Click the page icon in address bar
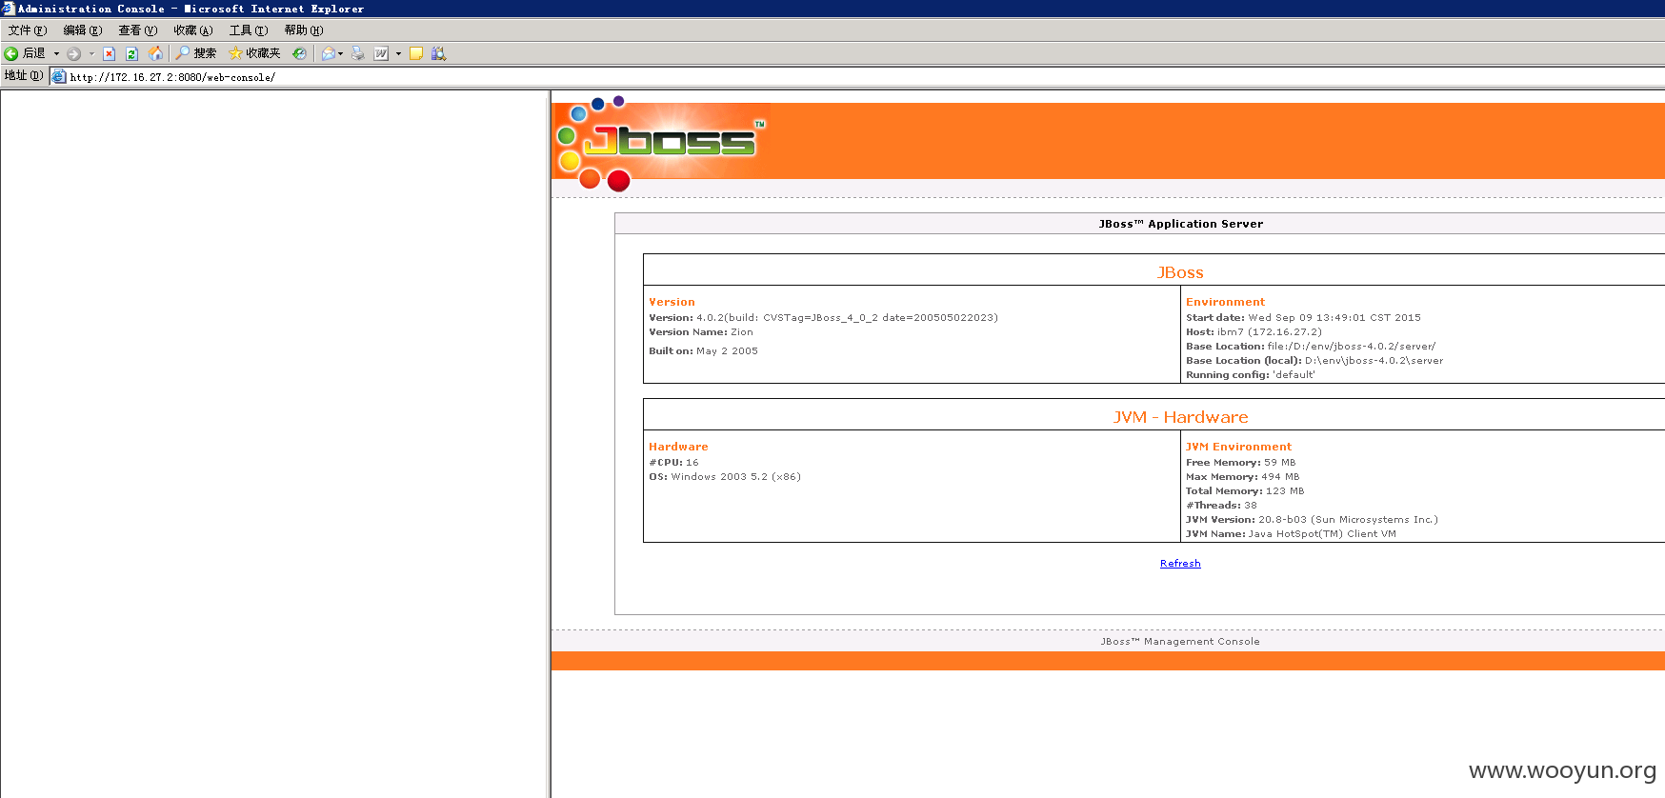Viewport: 1665px width, 798px height. [59, 77]
